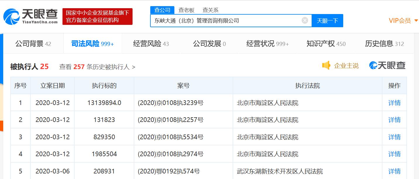Select the 查公司 search tab
The height and width of the screenshot is (179, 419).
tap(162, 10)
